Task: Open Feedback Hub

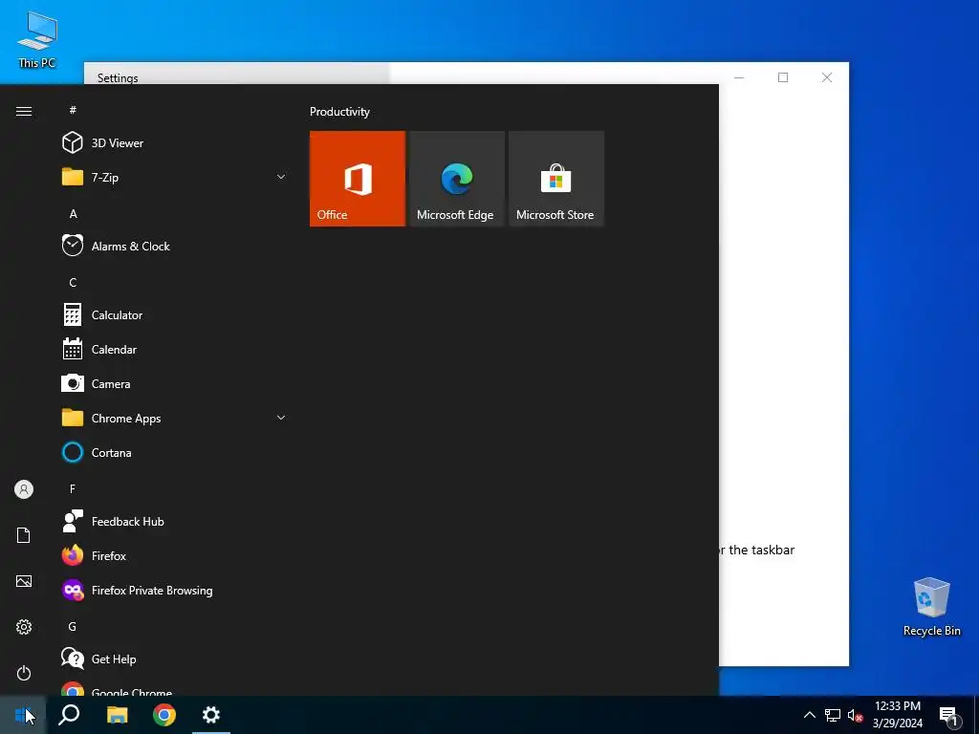Action: pos(175,522)
